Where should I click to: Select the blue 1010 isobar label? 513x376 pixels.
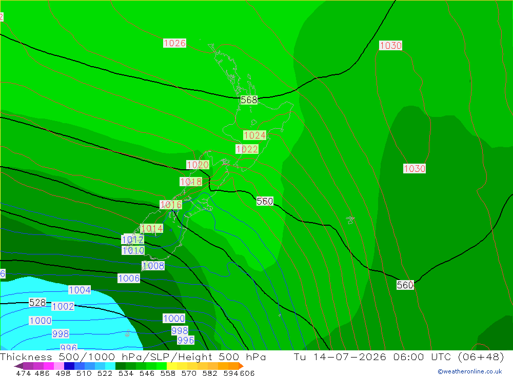[x=133, y=251]
